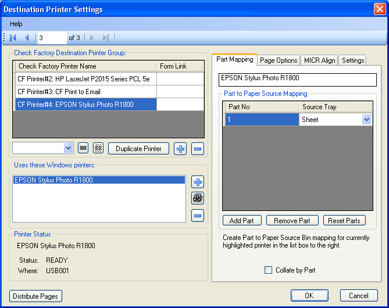Remove Windows printer with the minus icon
The image size is (389, 308).
(198, 216)
